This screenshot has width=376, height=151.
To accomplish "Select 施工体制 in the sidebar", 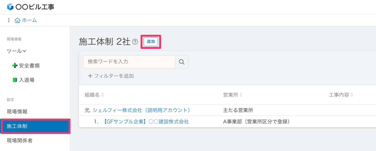I will coord(35,126).
